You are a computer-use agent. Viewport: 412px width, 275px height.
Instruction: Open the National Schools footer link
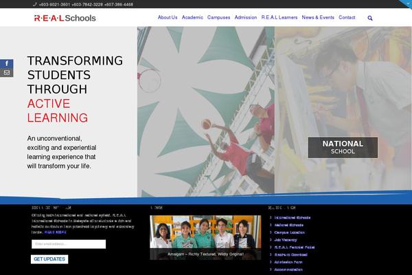coord(289,225)
